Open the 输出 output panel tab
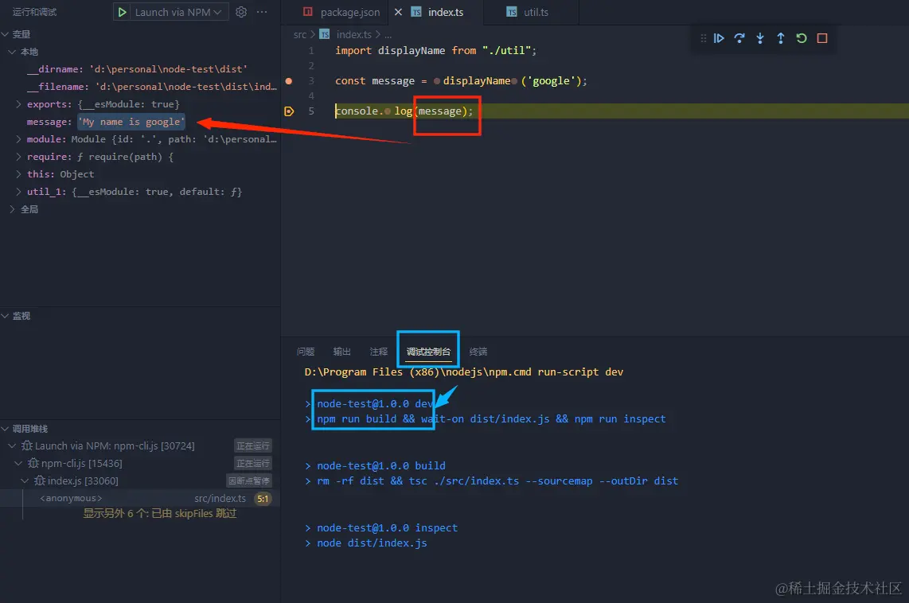Screen dimensions: 909x603 point(342,352)
